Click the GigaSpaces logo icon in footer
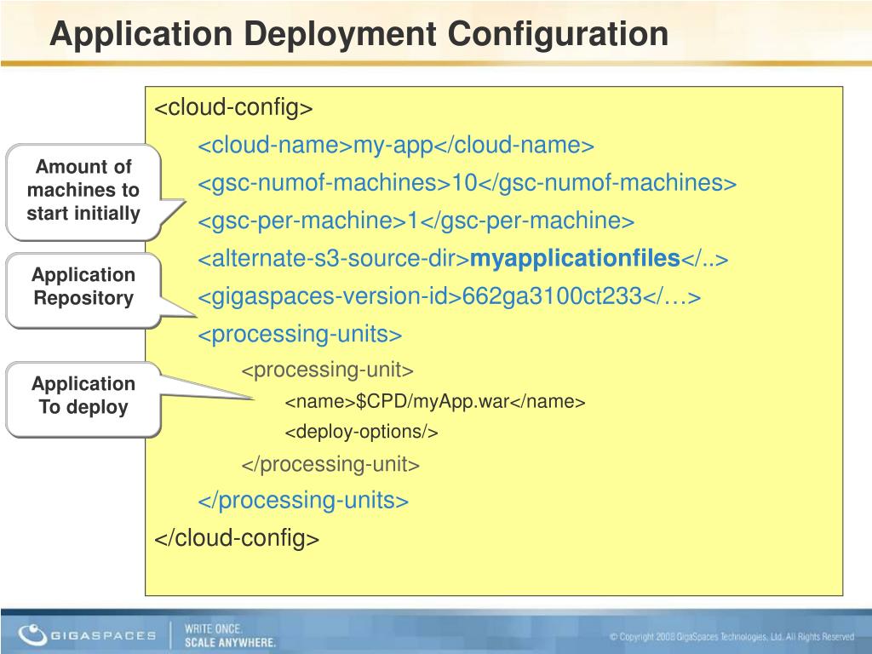 point(32,634)
